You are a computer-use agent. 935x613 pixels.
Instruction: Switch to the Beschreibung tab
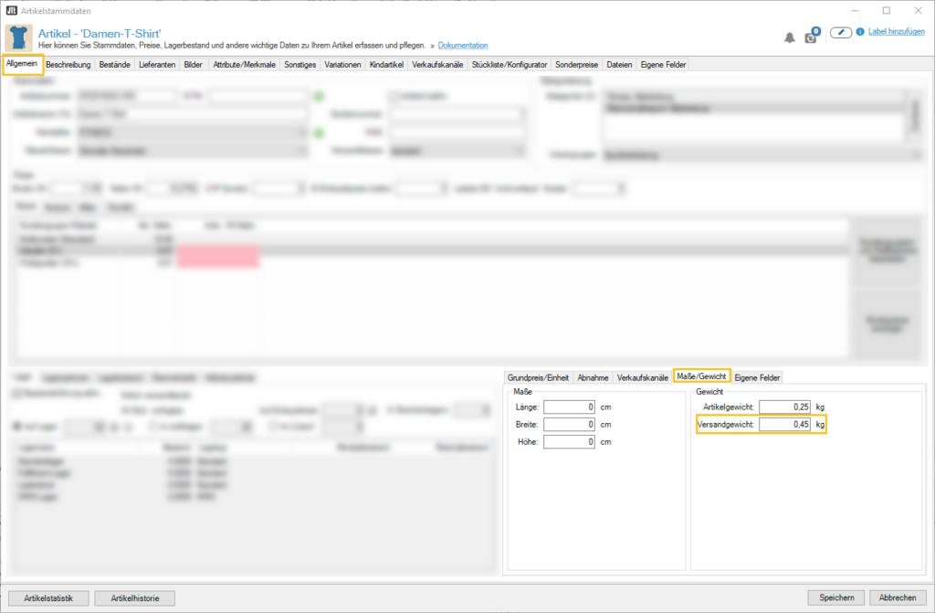click(68, 65)
